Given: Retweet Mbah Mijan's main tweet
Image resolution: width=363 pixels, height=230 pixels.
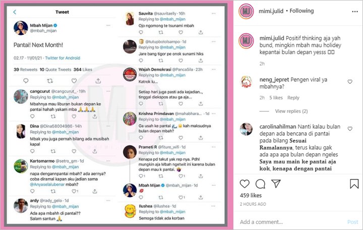Looking at the screenshot, I should (x=50, y=81).
